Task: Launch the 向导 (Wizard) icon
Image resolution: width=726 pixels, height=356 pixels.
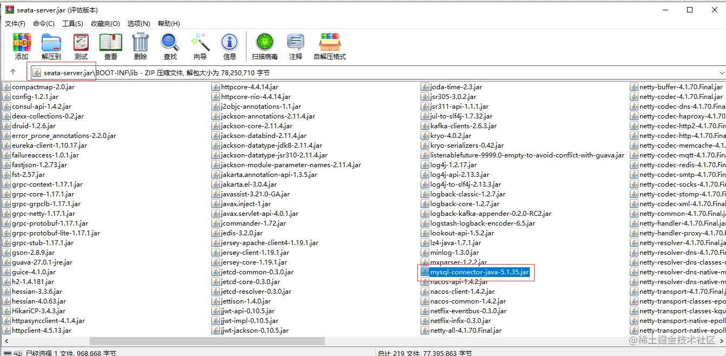Action: (199, 46)
